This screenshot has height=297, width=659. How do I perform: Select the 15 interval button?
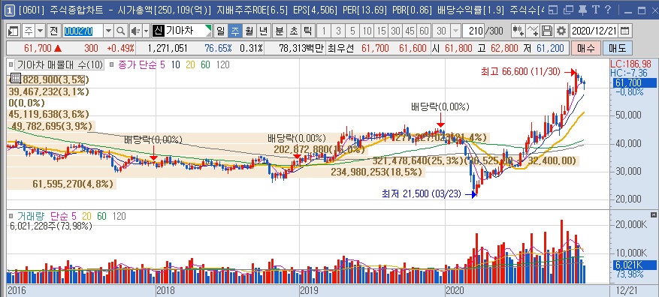(381, 31)
